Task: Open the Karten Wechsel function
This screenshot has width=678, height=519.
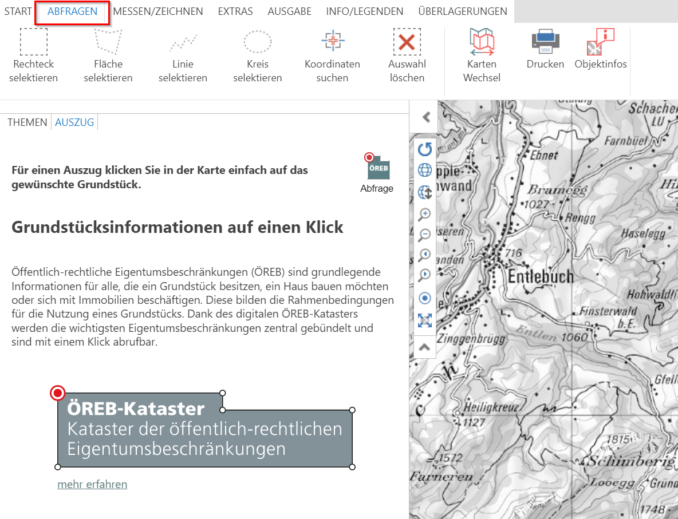Action: point(482,51)
